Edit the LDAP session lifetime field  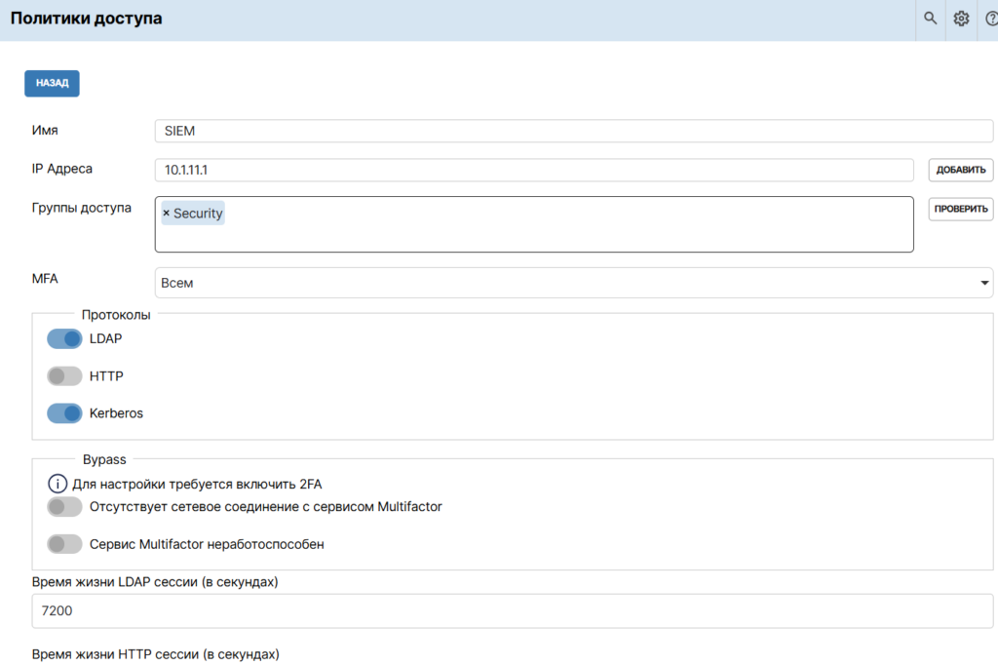pos(512,611)
